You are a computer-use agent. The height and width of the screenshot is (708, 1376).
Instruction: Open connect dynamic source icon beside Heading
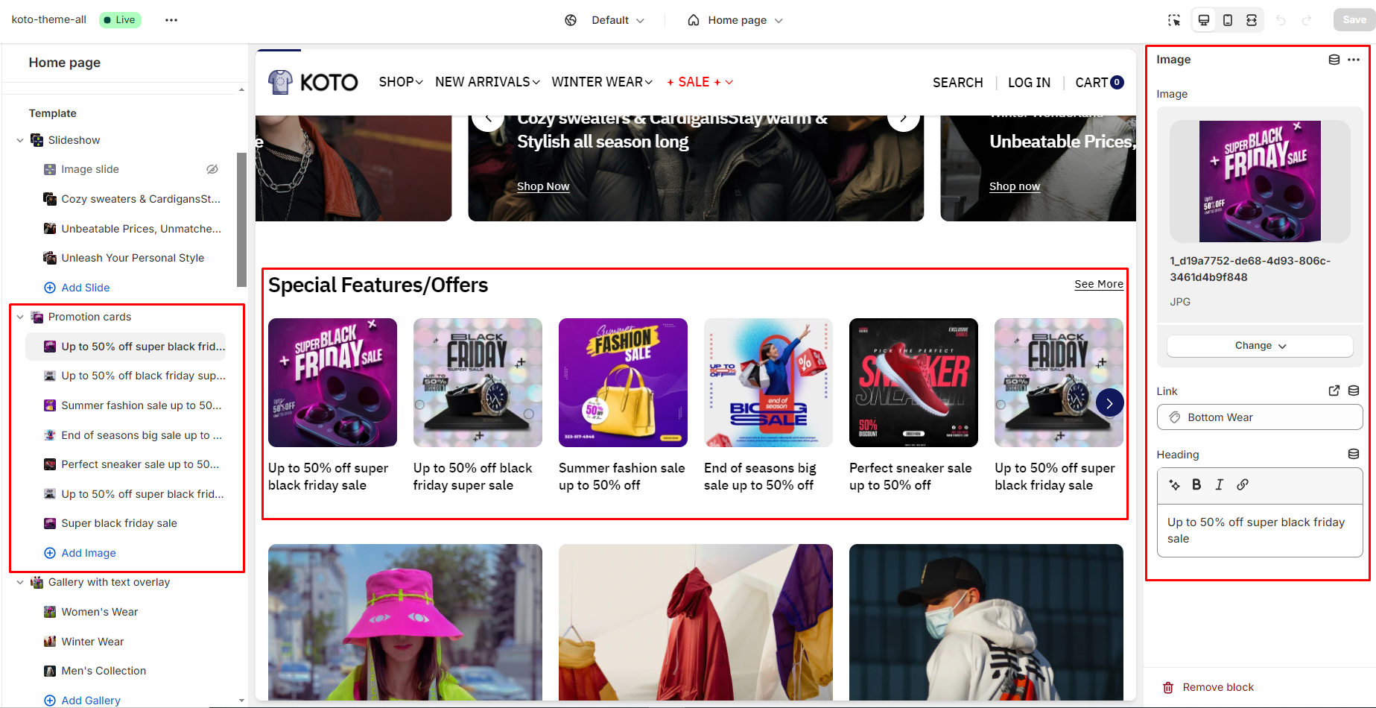click(x=1354, y=454)
